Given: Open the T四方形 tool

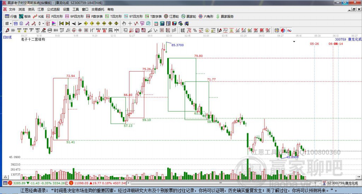Looking at the screenshot, I should [x=113, y=16].
